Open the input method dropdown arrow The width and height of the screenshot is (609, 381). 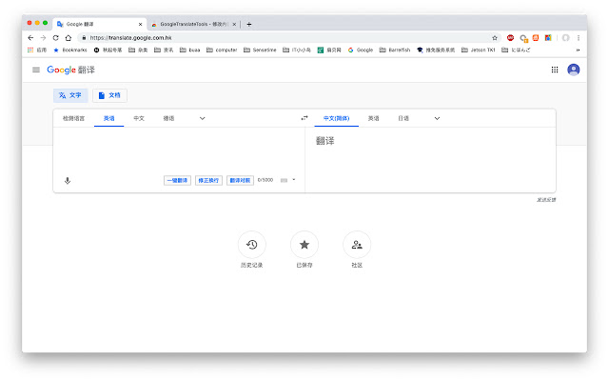[x=294, y=180]
